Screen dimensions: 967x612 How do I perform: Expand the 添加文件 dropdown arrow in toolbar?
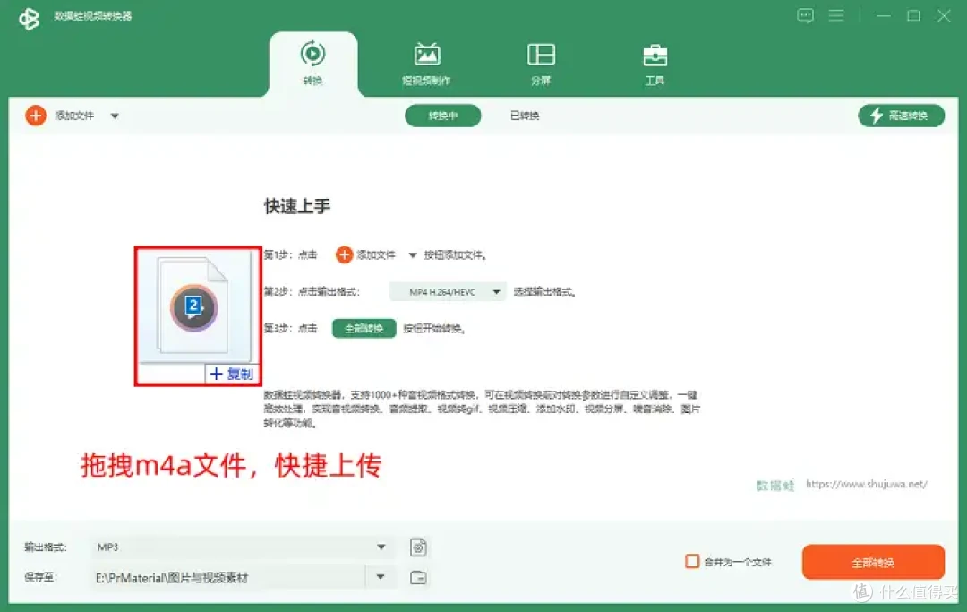[115, 116]
